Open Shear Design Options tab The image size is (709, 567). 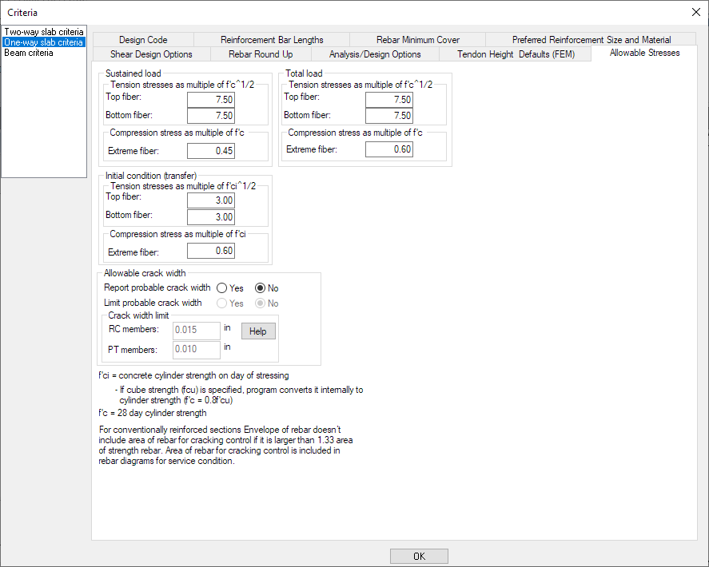coord(151,54)
